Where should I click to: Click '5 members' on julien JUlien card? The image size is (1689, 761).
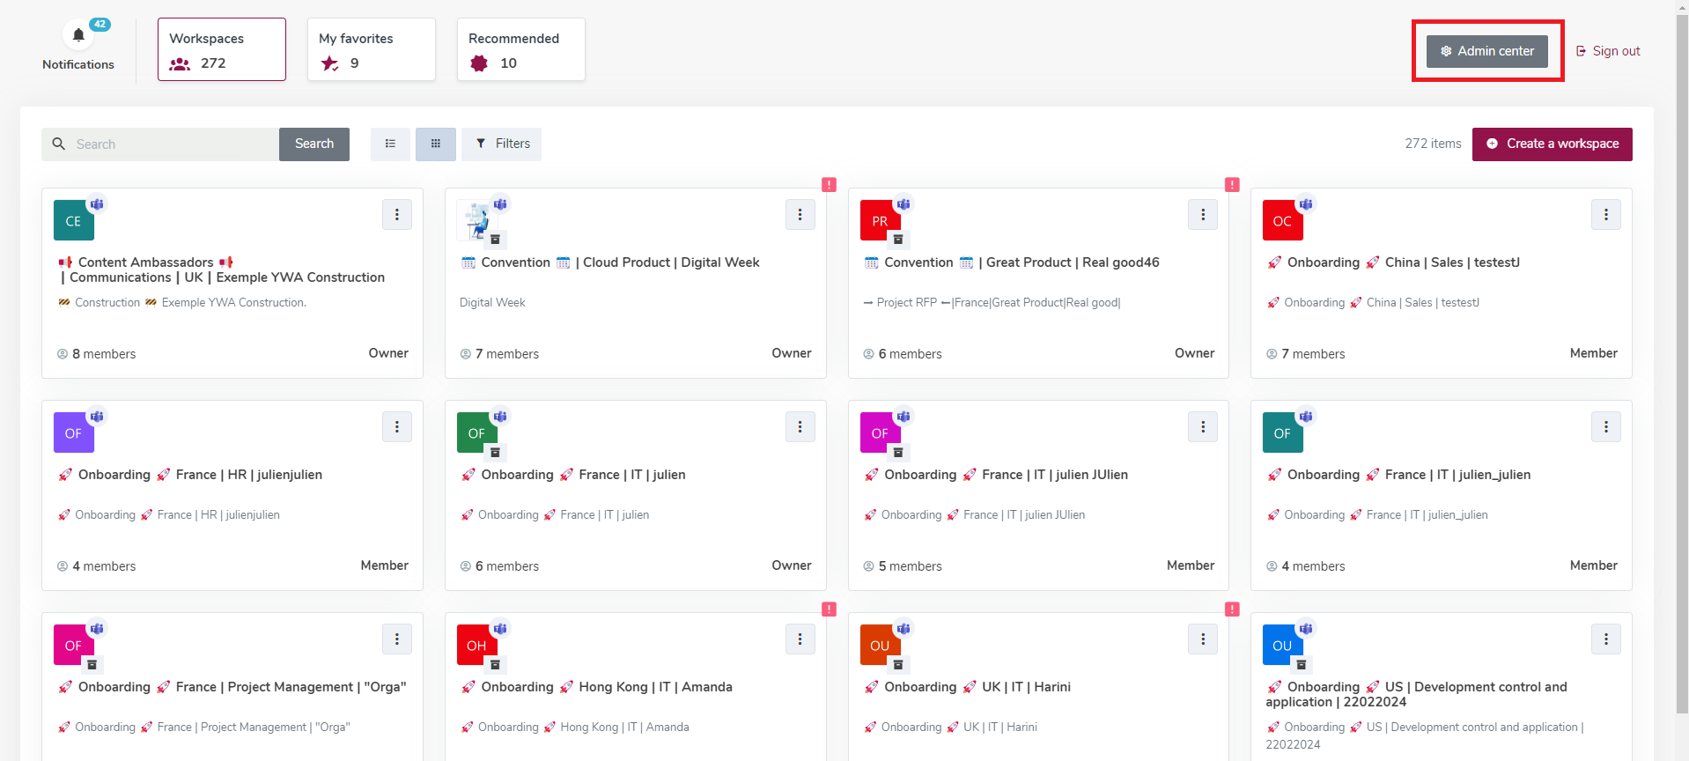(x=903, y=566)
